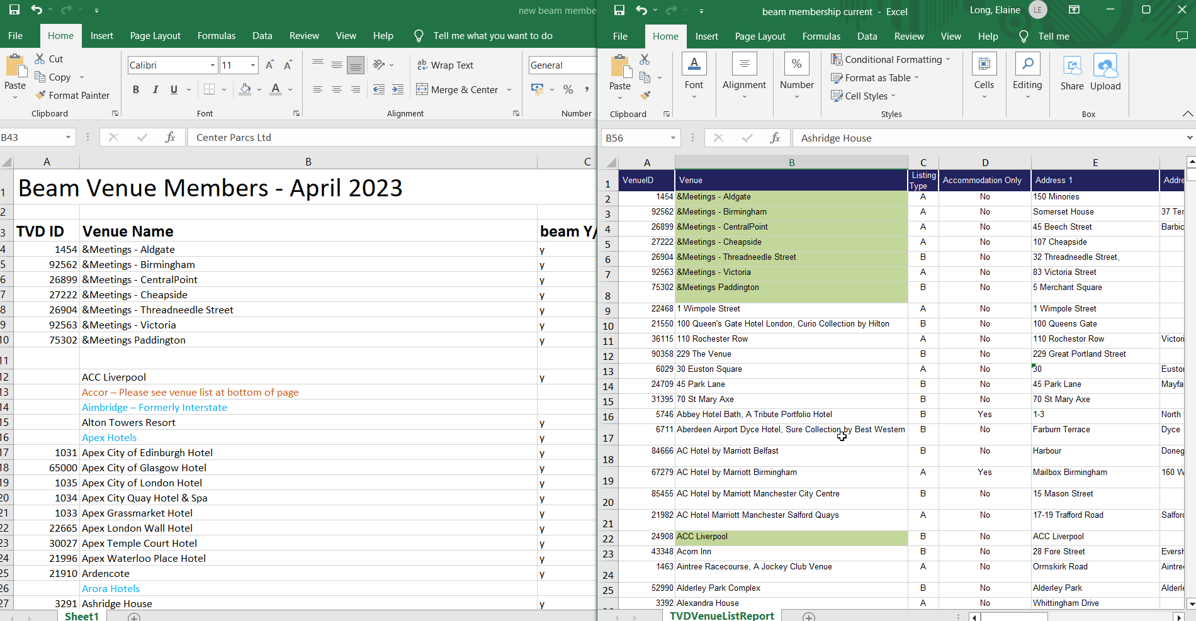Collapse the ribbon in right window
Screen dimensions: 1196x621
click(x=1187, y=114)
